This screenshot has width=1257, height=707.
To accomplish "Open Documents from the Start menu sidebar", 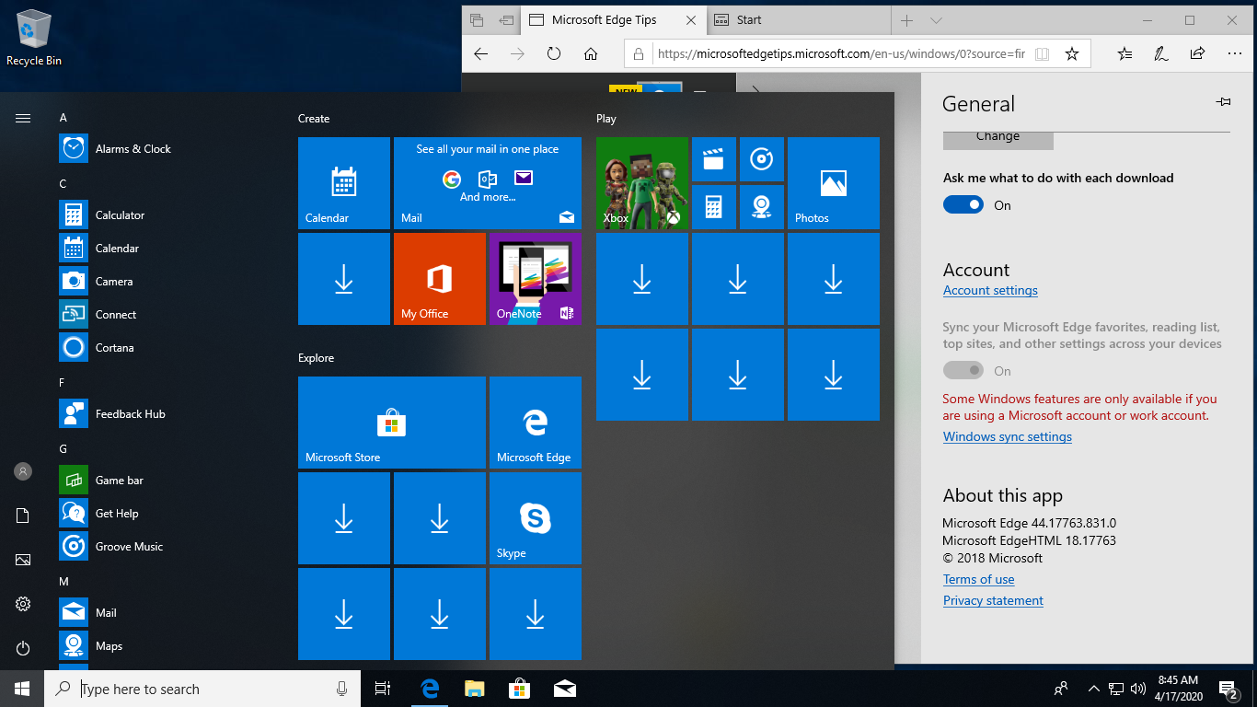I will click(x=23, y=516).
